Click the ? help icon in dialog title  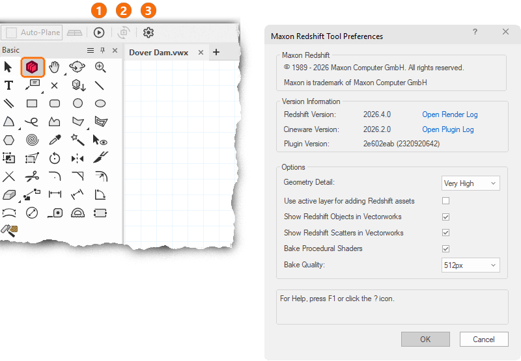click(475, 32)
